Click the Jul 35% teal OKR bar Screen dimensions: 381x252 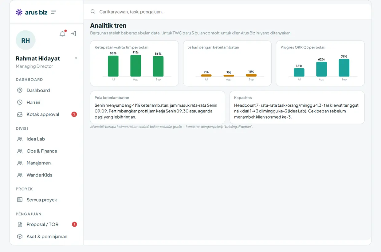pos(299,73)
